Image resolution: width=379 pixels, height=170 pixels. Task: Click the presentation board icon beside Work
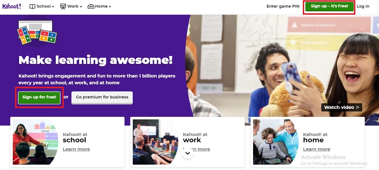tap(63, 6)
